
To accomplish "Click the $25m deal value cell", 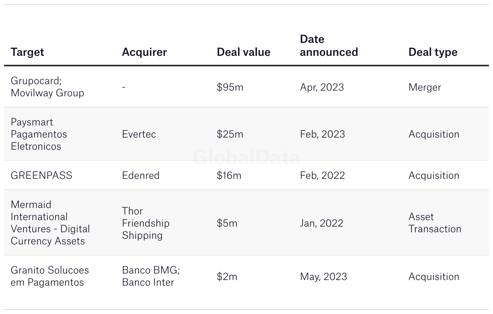I will click(x=230, y=134).
